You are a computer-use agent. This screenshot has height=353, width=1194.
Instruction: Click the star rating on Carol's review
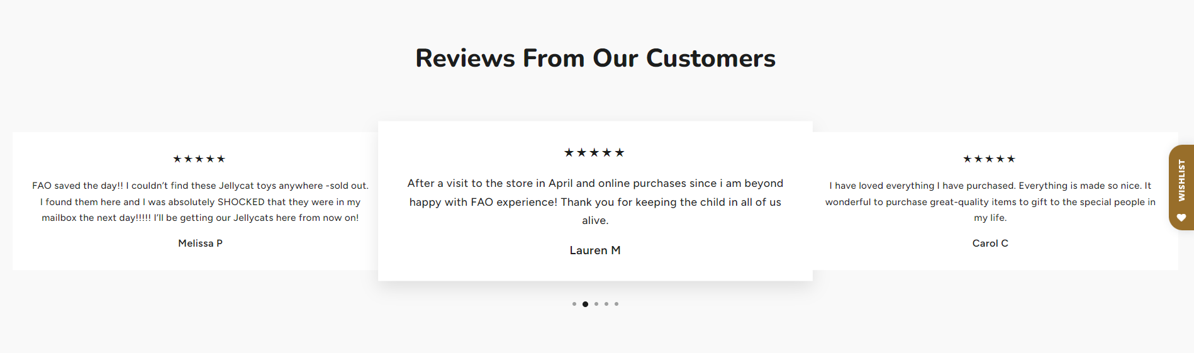coord(990,159)
